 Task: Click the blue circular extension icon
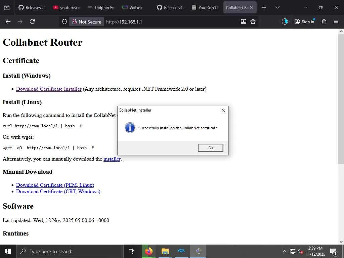tap(285, 21)
